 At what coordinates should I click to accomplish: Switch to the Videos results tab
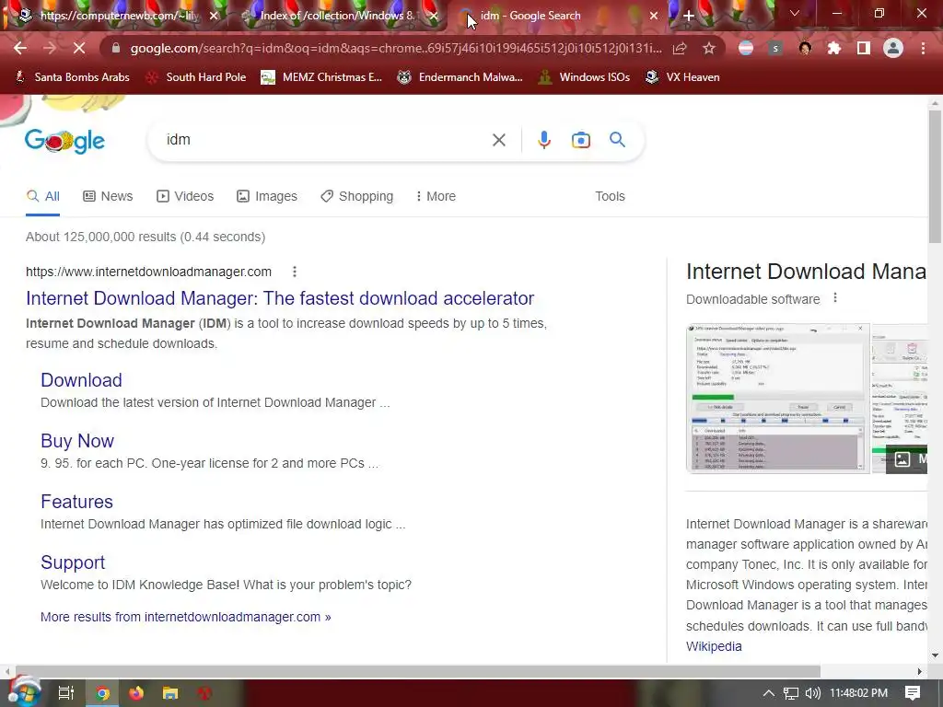point(184,196)
